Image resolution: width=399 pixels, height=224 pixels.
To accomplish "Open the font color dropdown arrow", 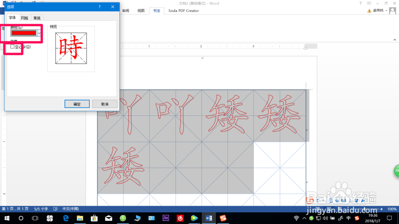I will (x=39, y=33).
